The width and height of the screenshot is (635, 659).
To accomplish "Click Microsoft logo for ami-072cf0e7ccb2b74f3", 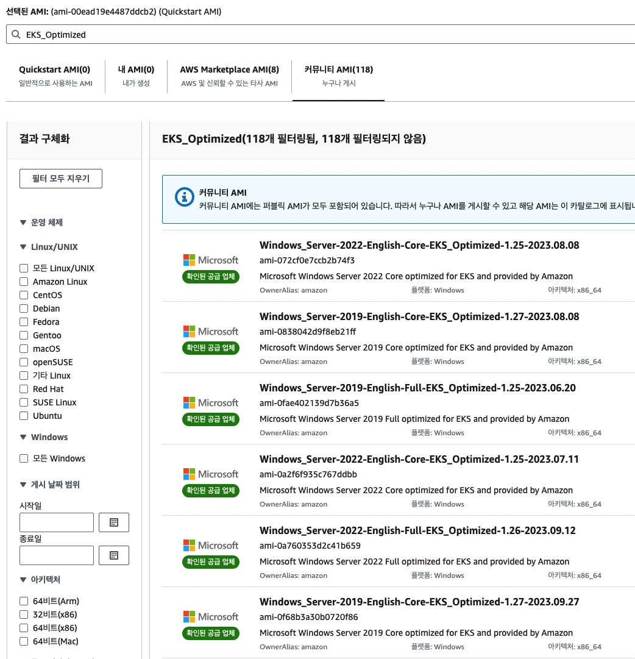I will pyautogui.click(x=210, y=260).
